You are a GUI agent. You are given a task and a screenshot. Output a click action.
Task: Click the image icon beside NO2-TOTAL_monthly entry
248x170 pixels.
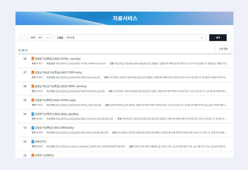tap(33, 58)
